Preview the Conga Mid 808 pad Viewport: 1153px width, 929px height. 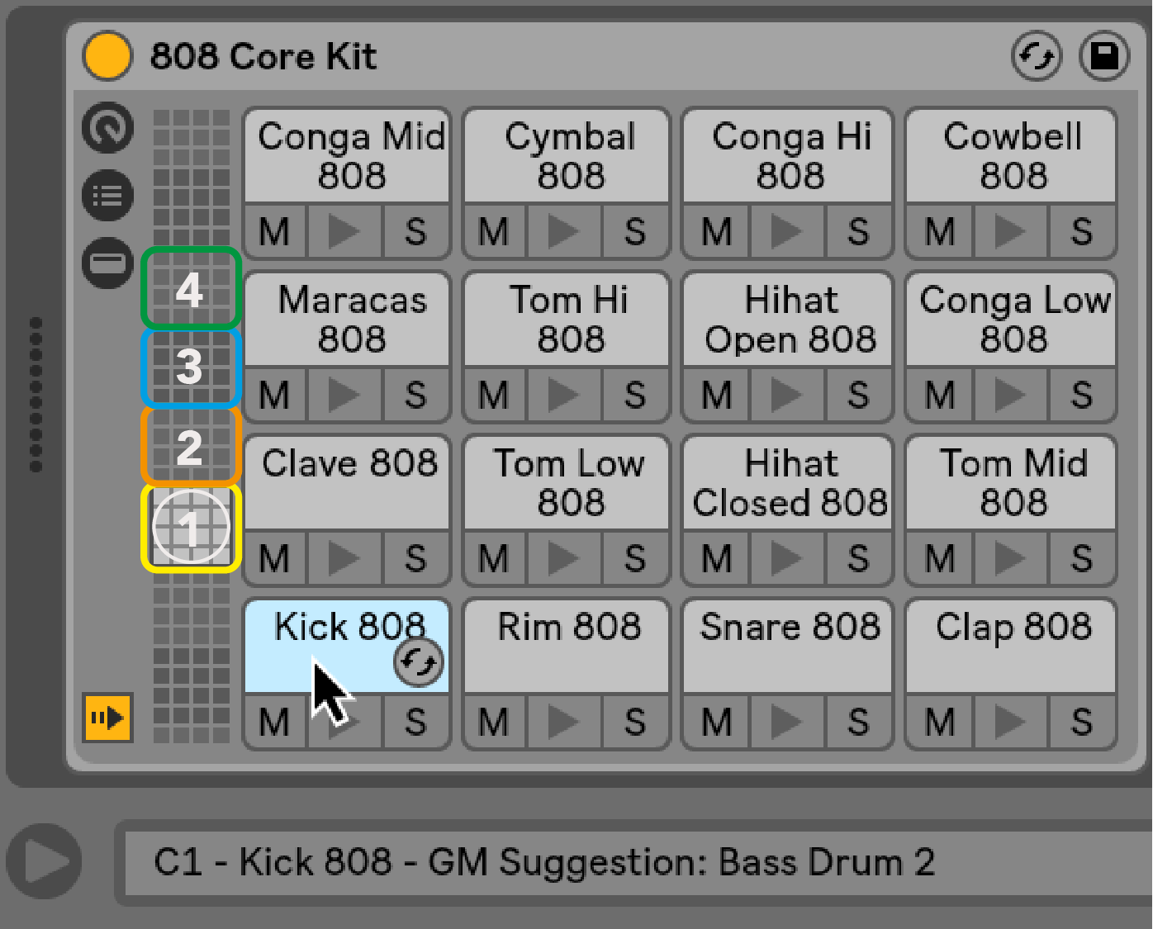344,231
